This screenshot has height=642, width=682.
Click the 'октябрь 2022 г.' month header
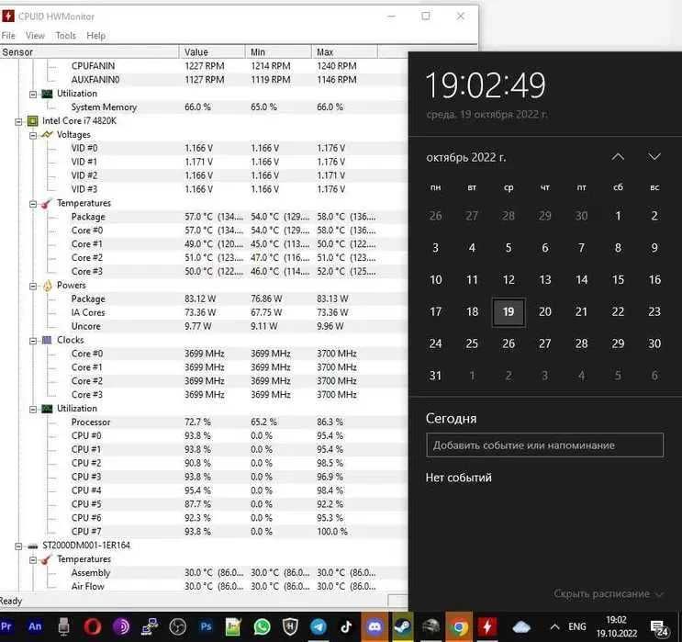pos(465,157)
